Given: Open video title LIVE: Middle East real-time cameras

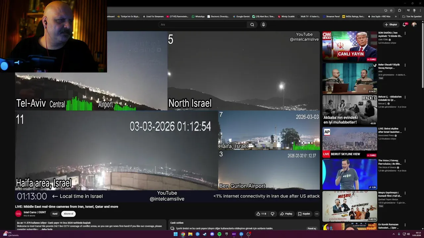Looking at the screenshot, I should click(x=66, y=207).
